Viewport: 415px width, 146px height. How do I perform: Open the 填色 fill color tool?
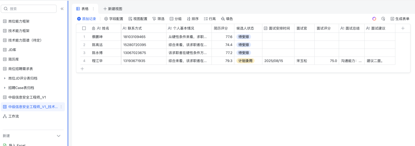pyautogui.click(x=227, y=19)
